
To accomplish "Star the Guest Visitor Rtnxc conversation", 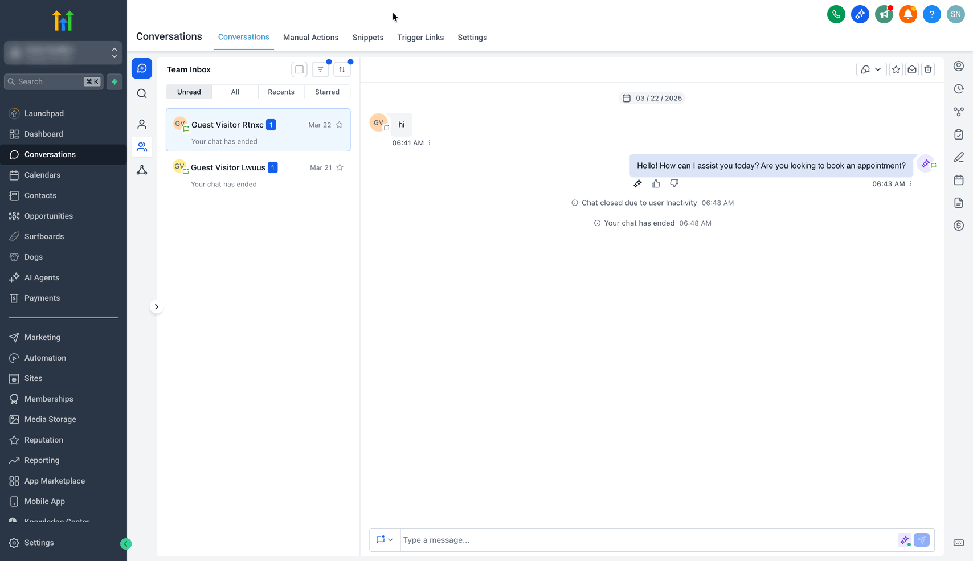I will (340, 125).
